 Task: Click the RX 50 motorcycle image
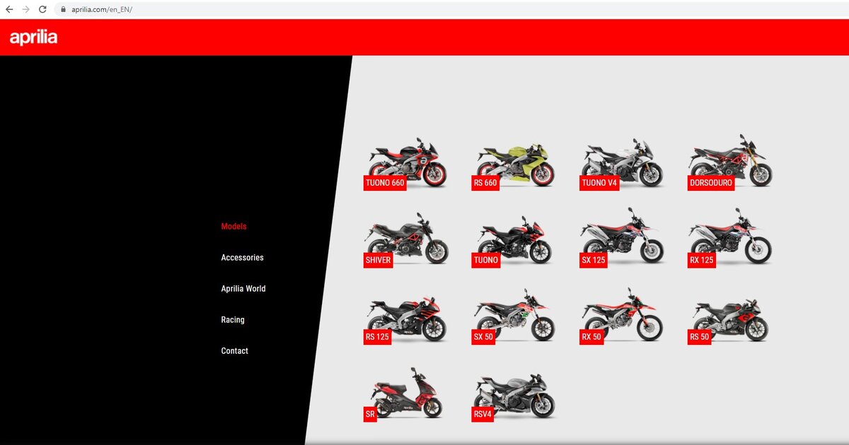pyautogui.click(x=623, y=314)
